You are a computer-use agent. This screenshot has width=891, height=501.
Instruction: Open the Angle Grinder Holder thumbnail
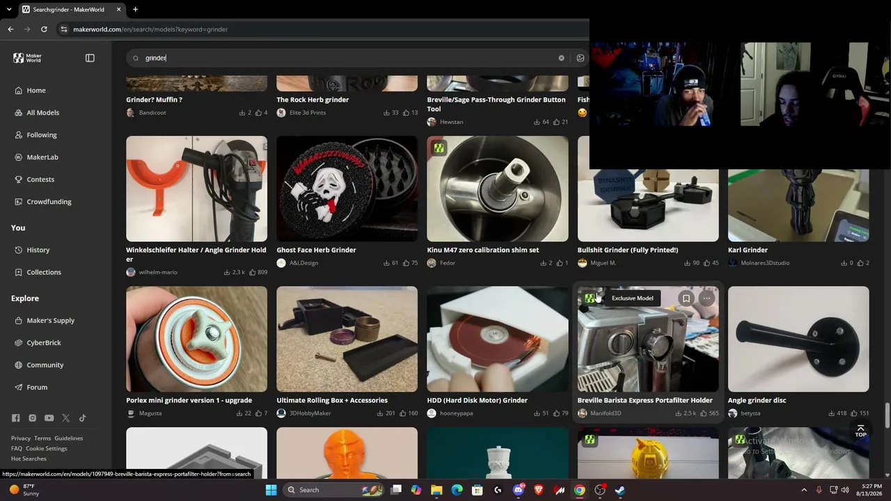coord(196,189)
